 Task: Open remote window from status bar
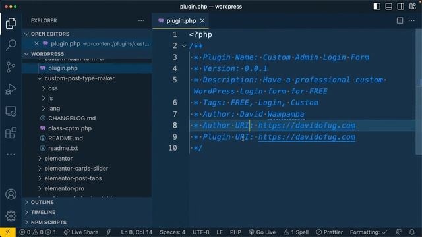[x=8, y=232]
